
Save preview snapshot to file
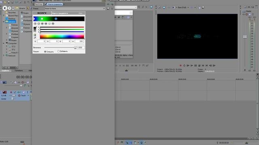(203, 8)
